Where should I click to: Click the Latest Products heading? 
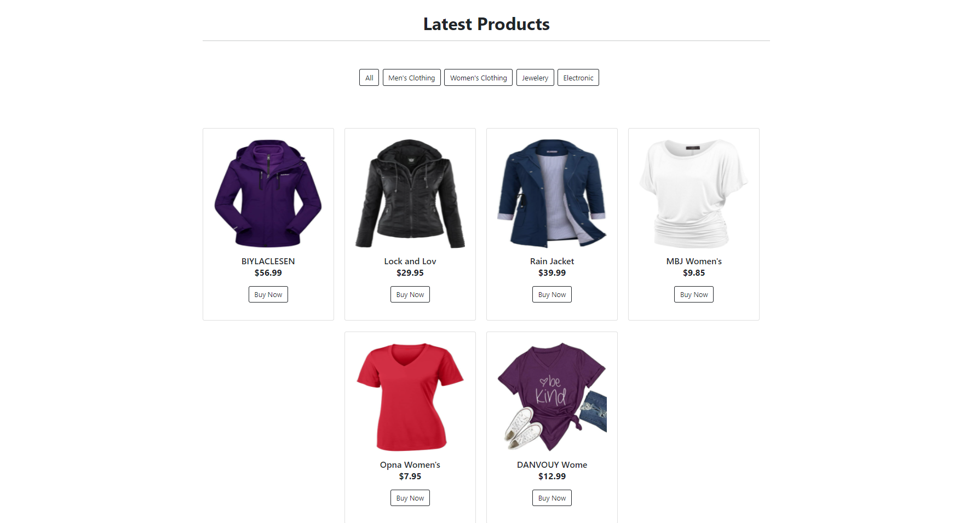click(x=486, y=24)
